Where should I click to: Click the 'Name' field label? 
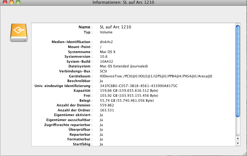pyautogui.click(x=84, y=27)
